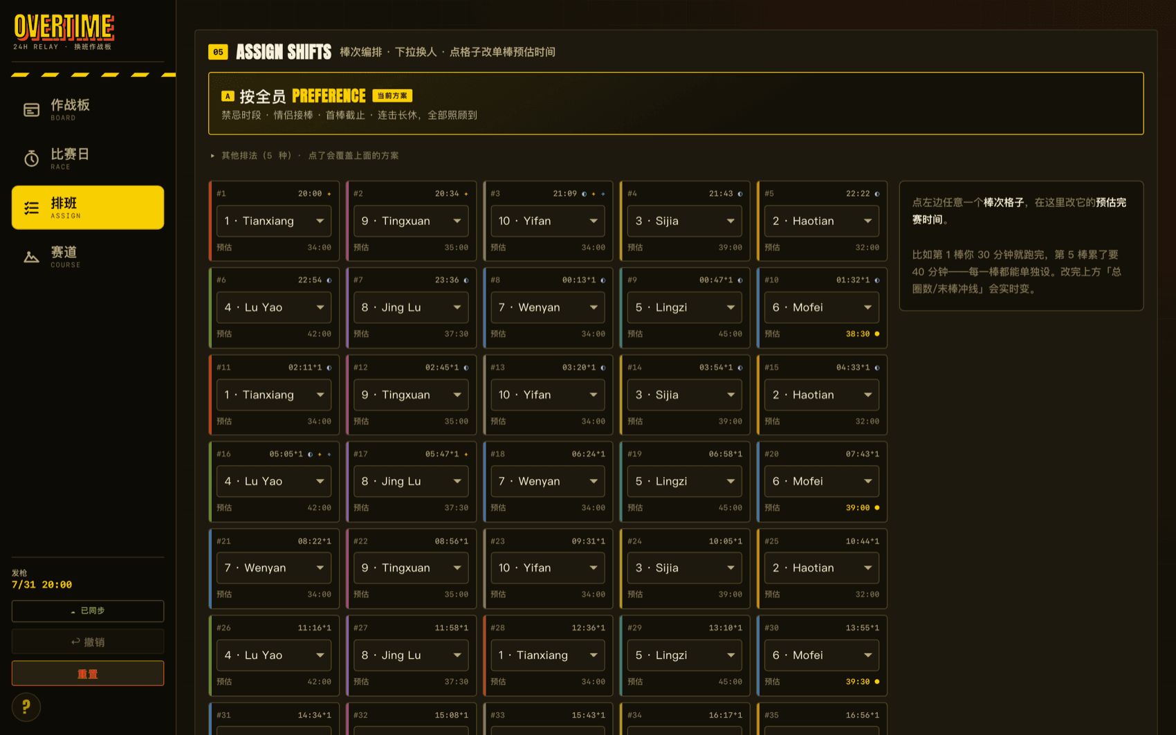
Task: Click the moon indicator on shift #6
Action: (329, 280)
